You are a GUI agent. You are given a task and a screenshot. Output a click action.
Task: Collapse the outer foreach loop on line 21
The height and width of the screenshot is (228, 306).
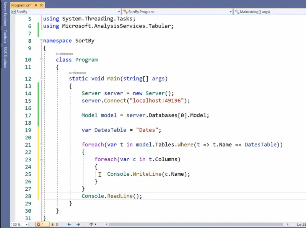[x=41, y=145]
